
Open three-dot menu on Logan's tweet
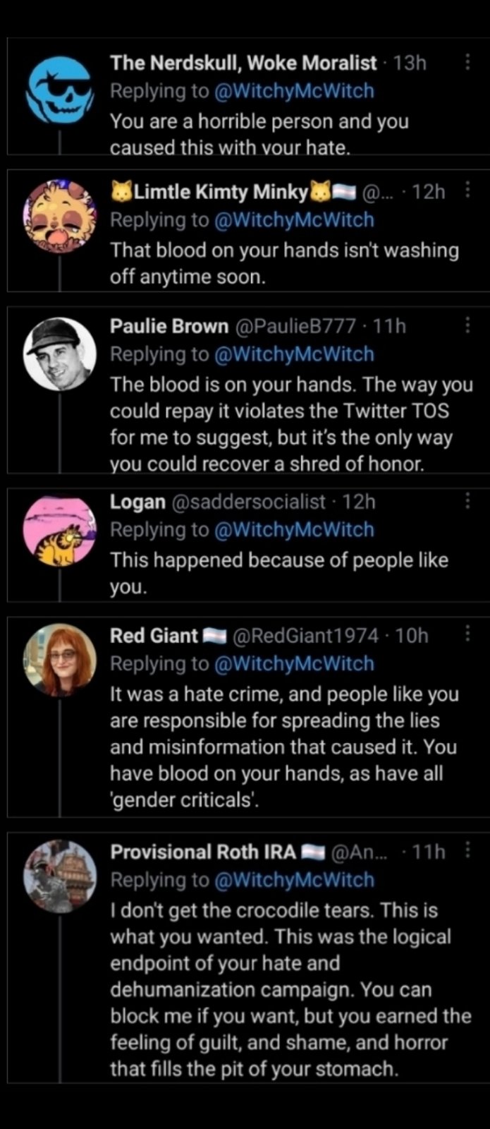tap(467, 501)
